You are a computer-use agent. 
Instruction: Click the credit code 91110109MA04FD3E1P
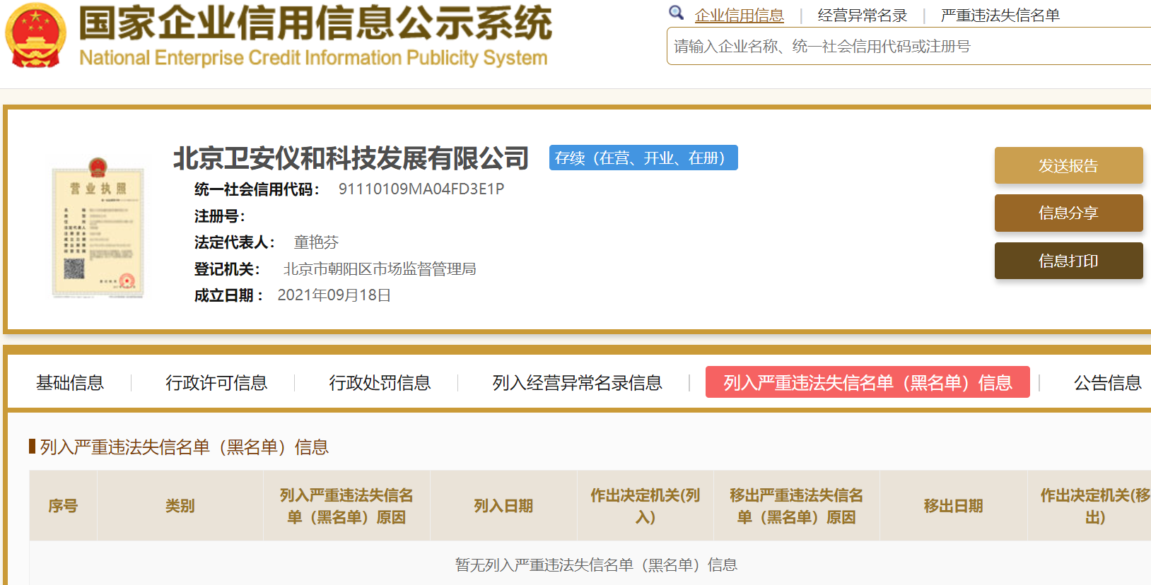tap(421, 189)
